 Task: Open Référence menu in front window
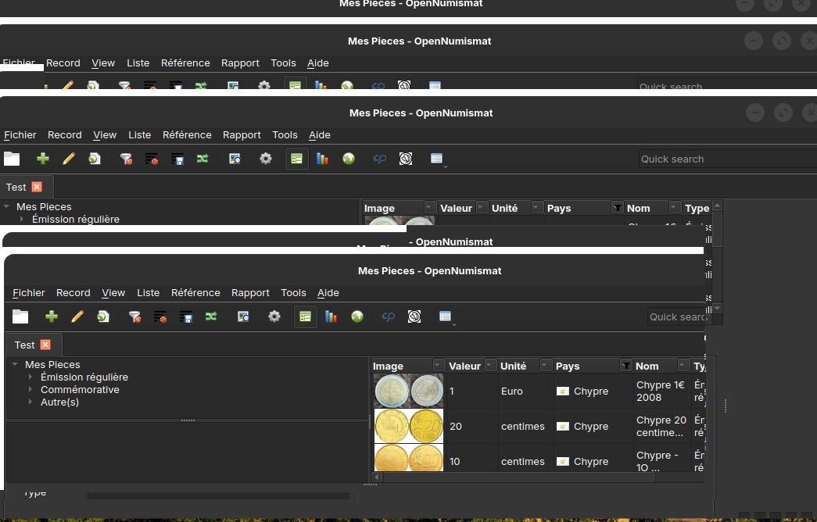(x=195, y=293)
